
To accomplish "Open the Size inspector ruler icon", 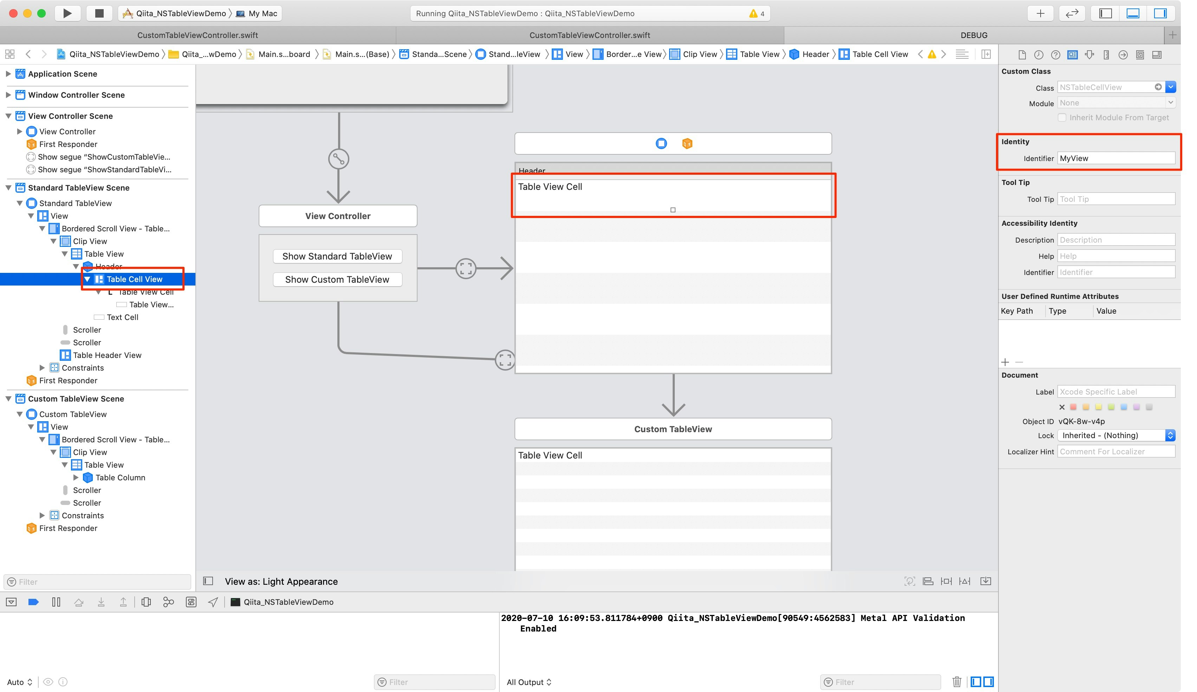I will coord(1106,55).
